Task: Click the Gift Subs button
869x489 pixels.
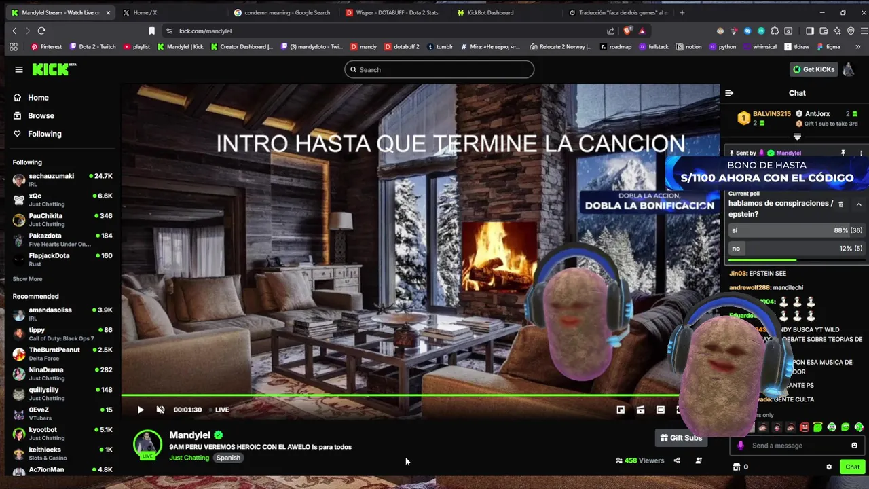Action: tap(681, 438)
